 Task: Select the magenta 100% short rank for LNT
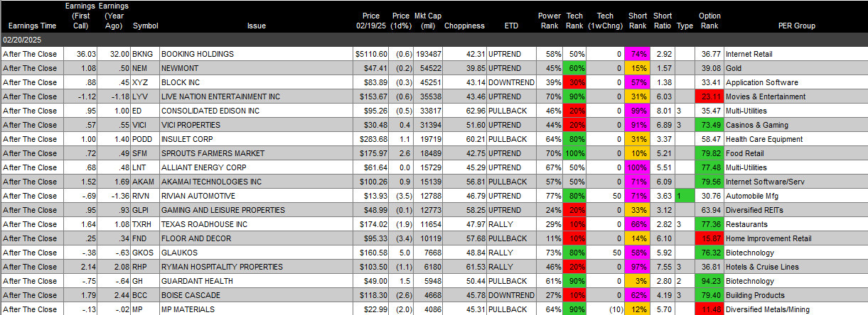point(638,167)
